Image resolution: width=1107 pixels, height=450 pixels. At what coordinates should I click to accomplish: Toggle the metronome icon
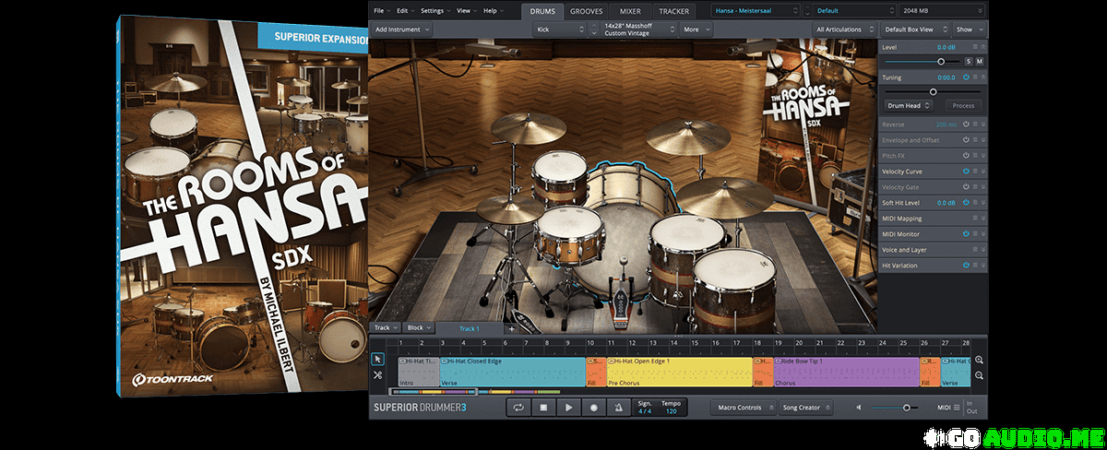coord(618,407)
